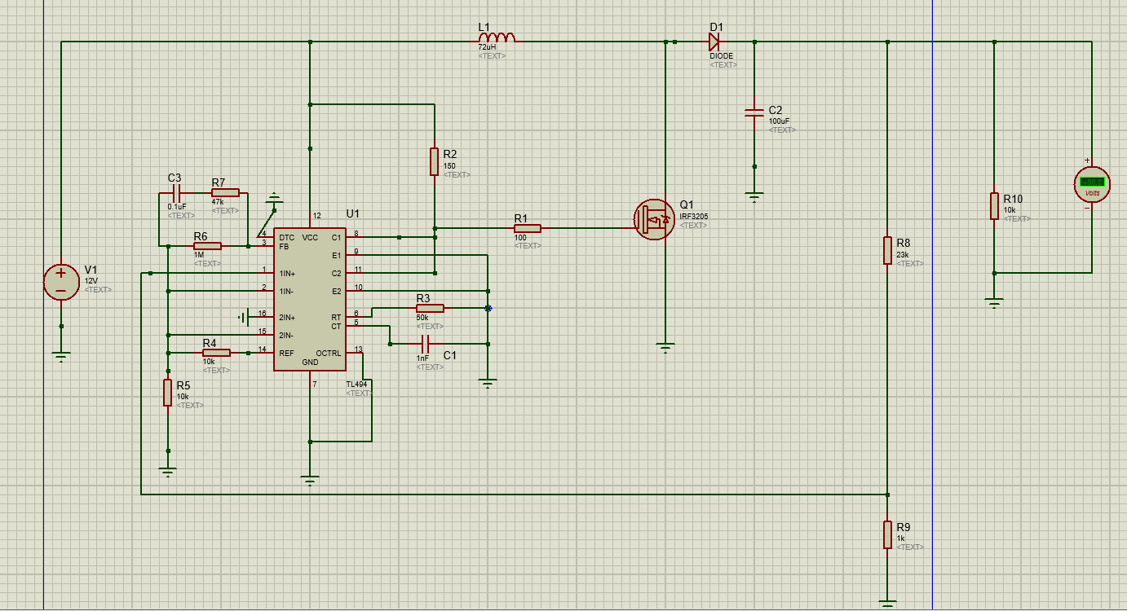The image size is (1127, 611).
Task: Select the R3 50k resistor body
Action: click(x=430, y=308)
